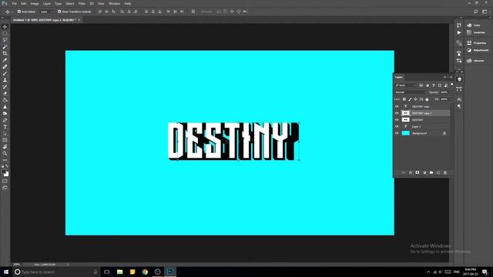
Task: Click the Create new layer icon
Action: click(438, 172)
